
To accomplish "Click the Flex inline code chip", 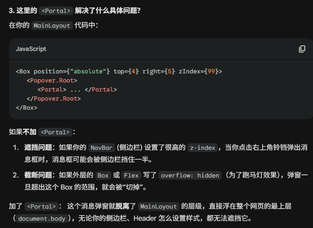I will click(131, 175).
